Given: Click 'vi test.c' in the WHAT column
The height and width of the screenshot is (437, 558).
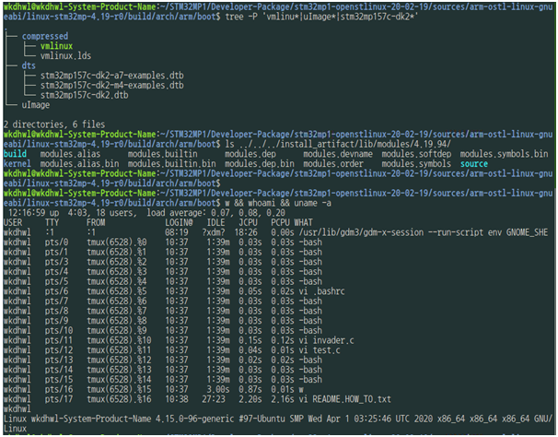Looking at the screenshot, I should [320, 350].
